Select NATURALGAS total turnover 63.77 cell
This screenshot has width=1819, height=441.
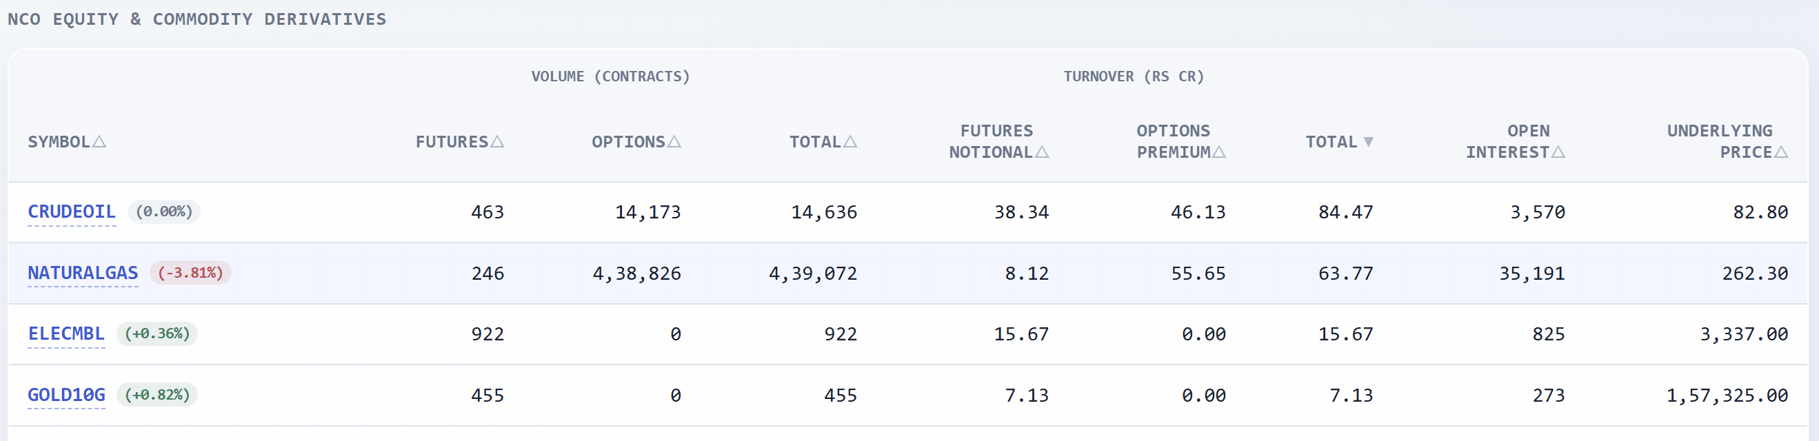tap(1346, 274)
